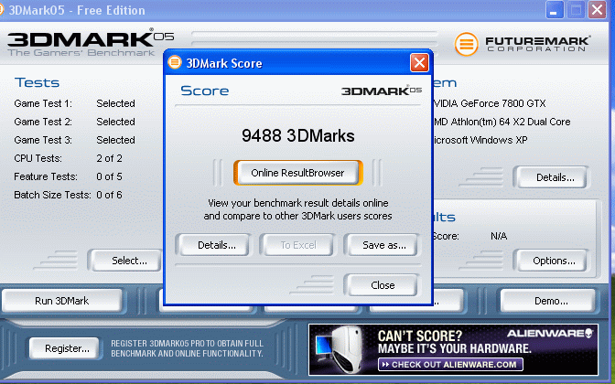Click CPU Tests value 2 of 2
Screen dimensions: 615x384
tap(110, 158)
